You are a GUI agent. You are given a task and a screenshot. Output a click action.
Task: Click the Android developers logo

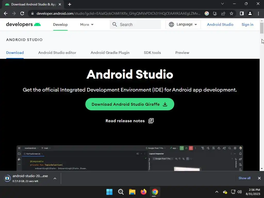[23, 24]
